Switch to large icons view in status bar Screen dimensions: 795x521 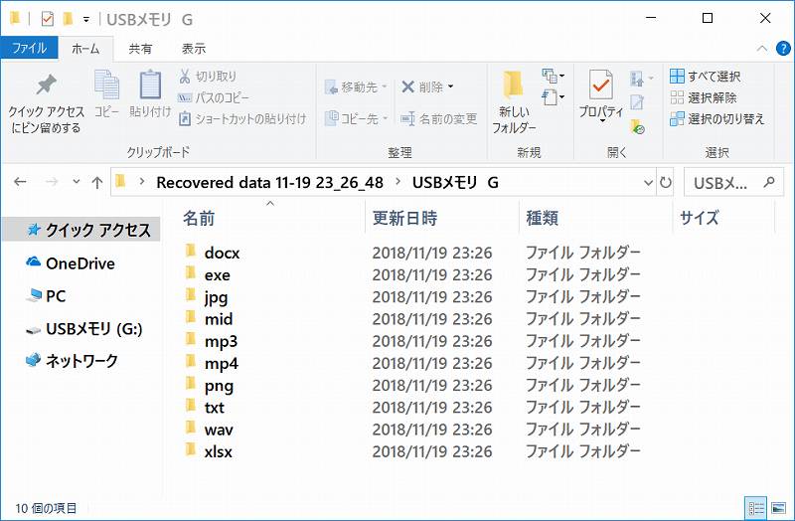point(778,507)
